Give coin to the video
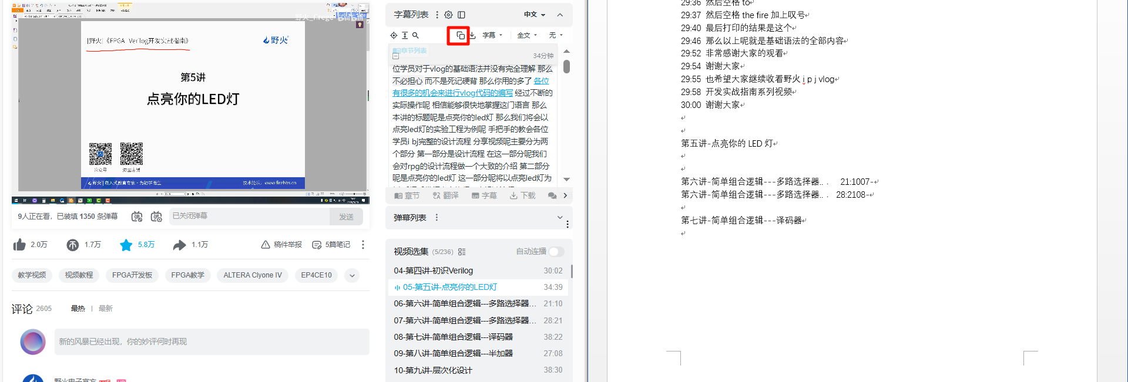1128x382 pixels. 72,245
